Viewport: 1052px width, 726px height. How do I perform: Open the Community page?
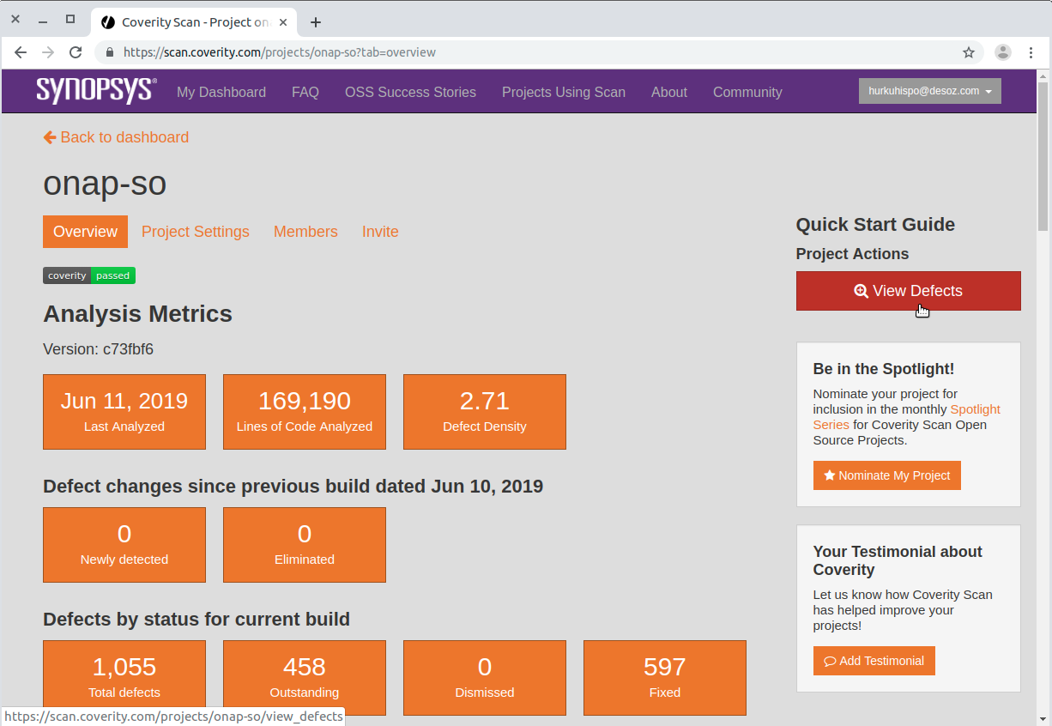(x=747, y=92)
